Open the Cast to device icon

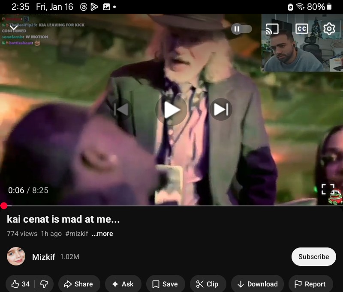pos(272,29)
